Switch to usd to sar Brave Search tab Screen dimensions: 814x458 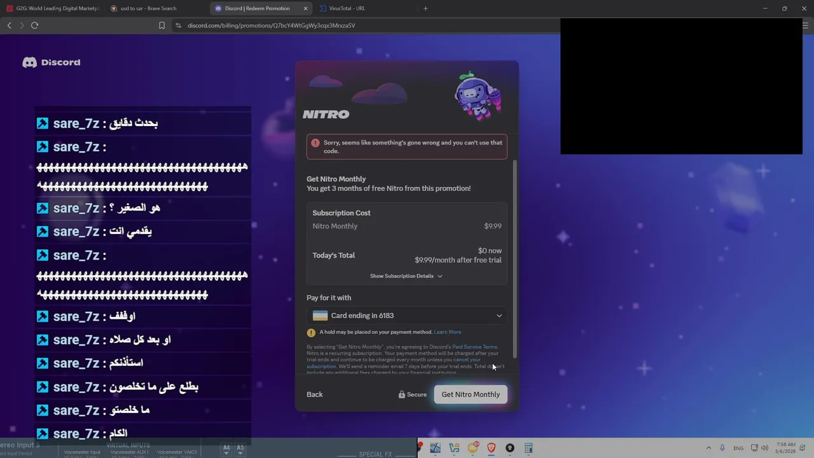click(156, 8)
